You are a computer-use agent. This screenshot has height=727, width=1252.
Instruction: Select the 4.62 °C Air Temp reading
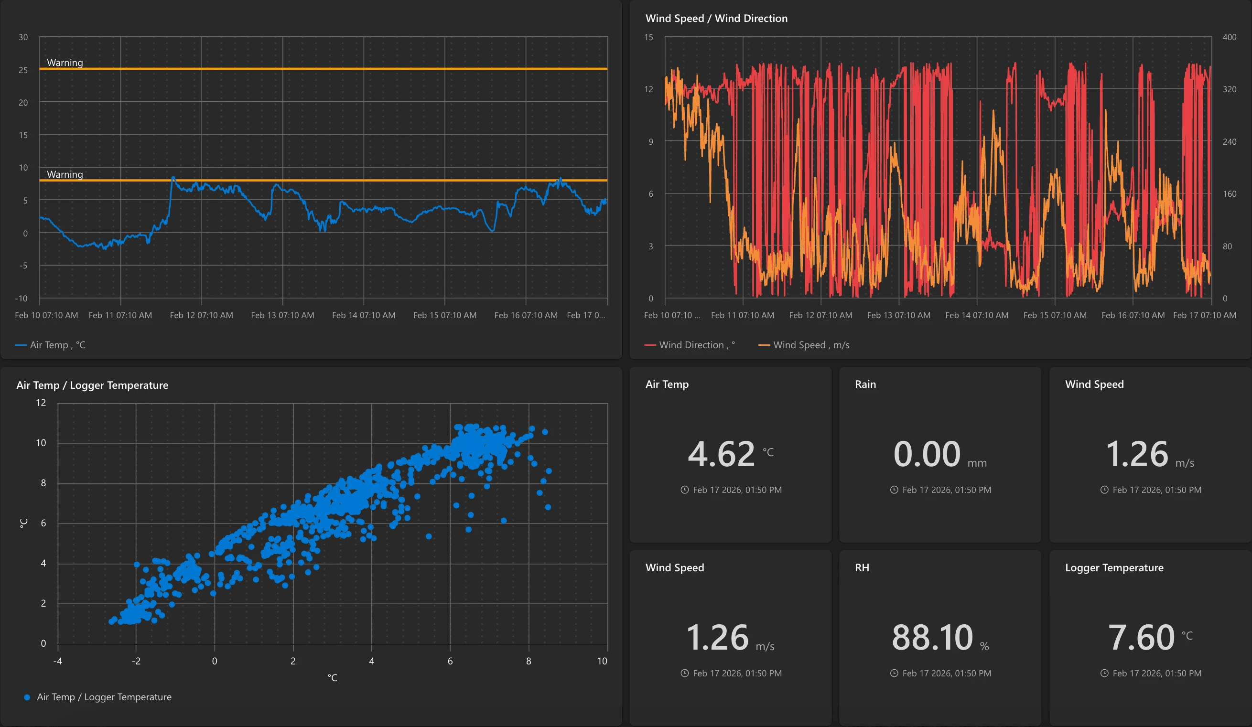[722, 454]
